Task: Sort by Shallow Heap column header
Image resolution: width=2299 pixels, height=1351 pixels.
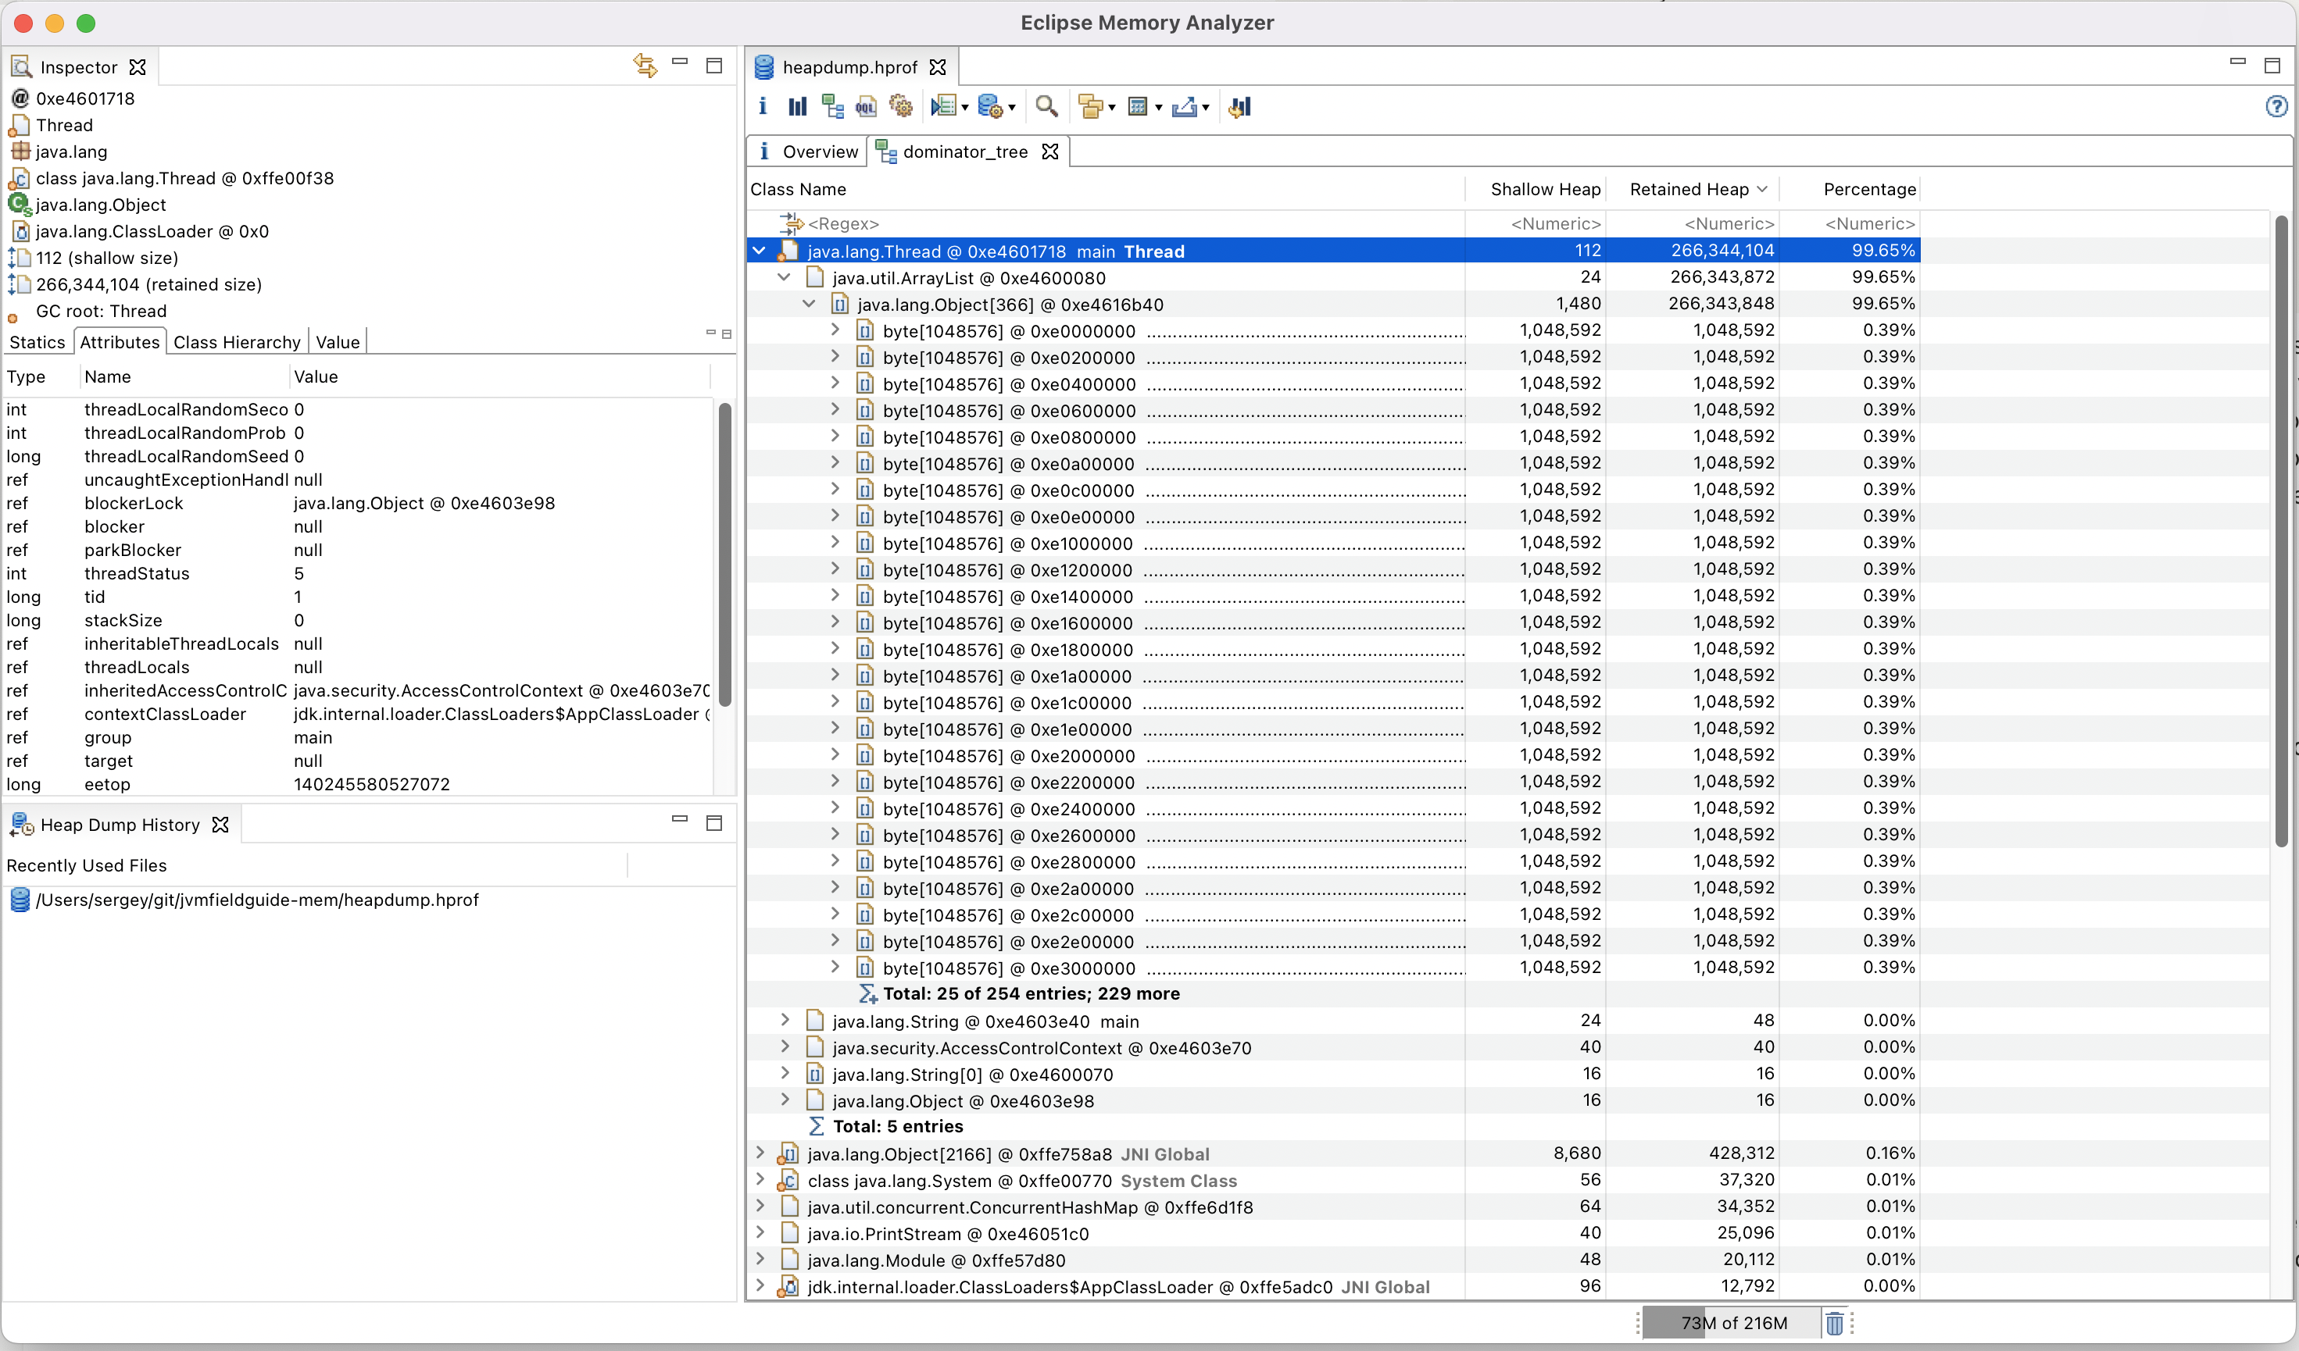Action: point(1536,189)
